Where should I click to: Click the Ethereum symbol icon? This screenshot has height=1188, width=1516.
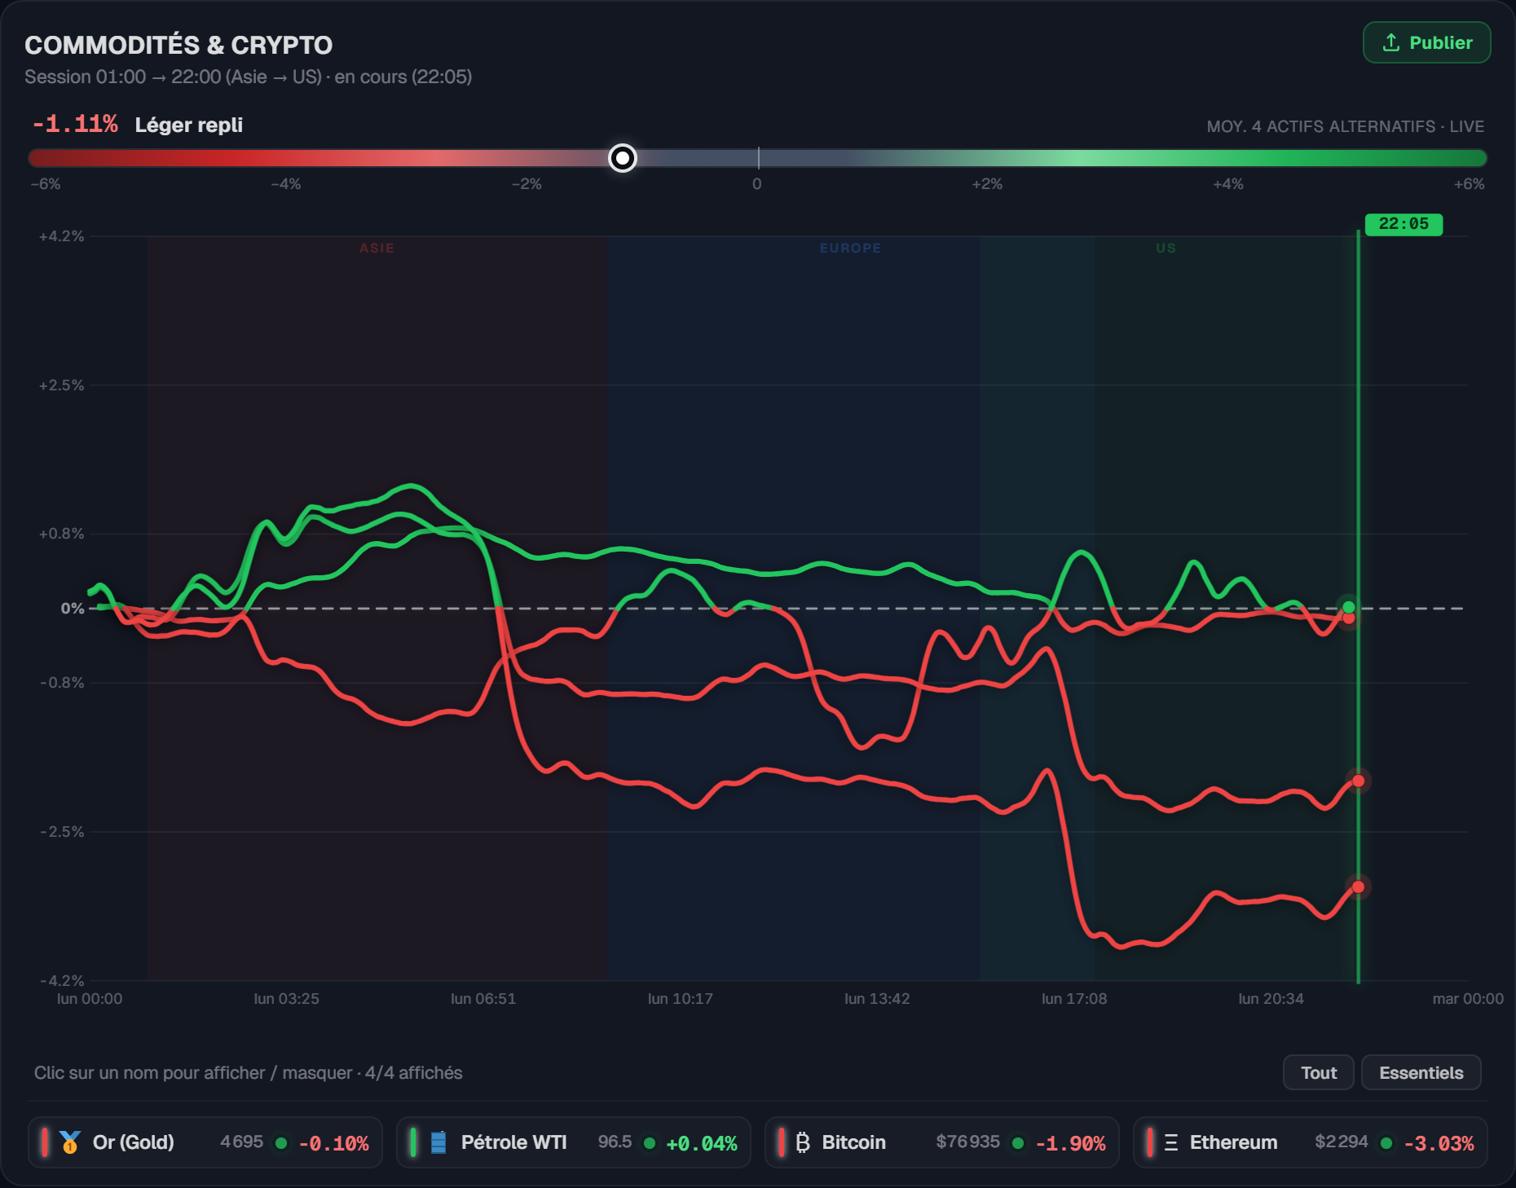[1171, 1142]
